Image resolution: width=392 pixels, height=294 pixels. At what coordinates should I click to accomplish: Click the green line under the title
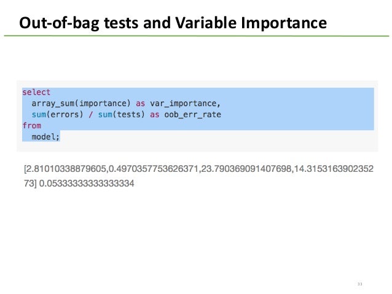[197, 36]
